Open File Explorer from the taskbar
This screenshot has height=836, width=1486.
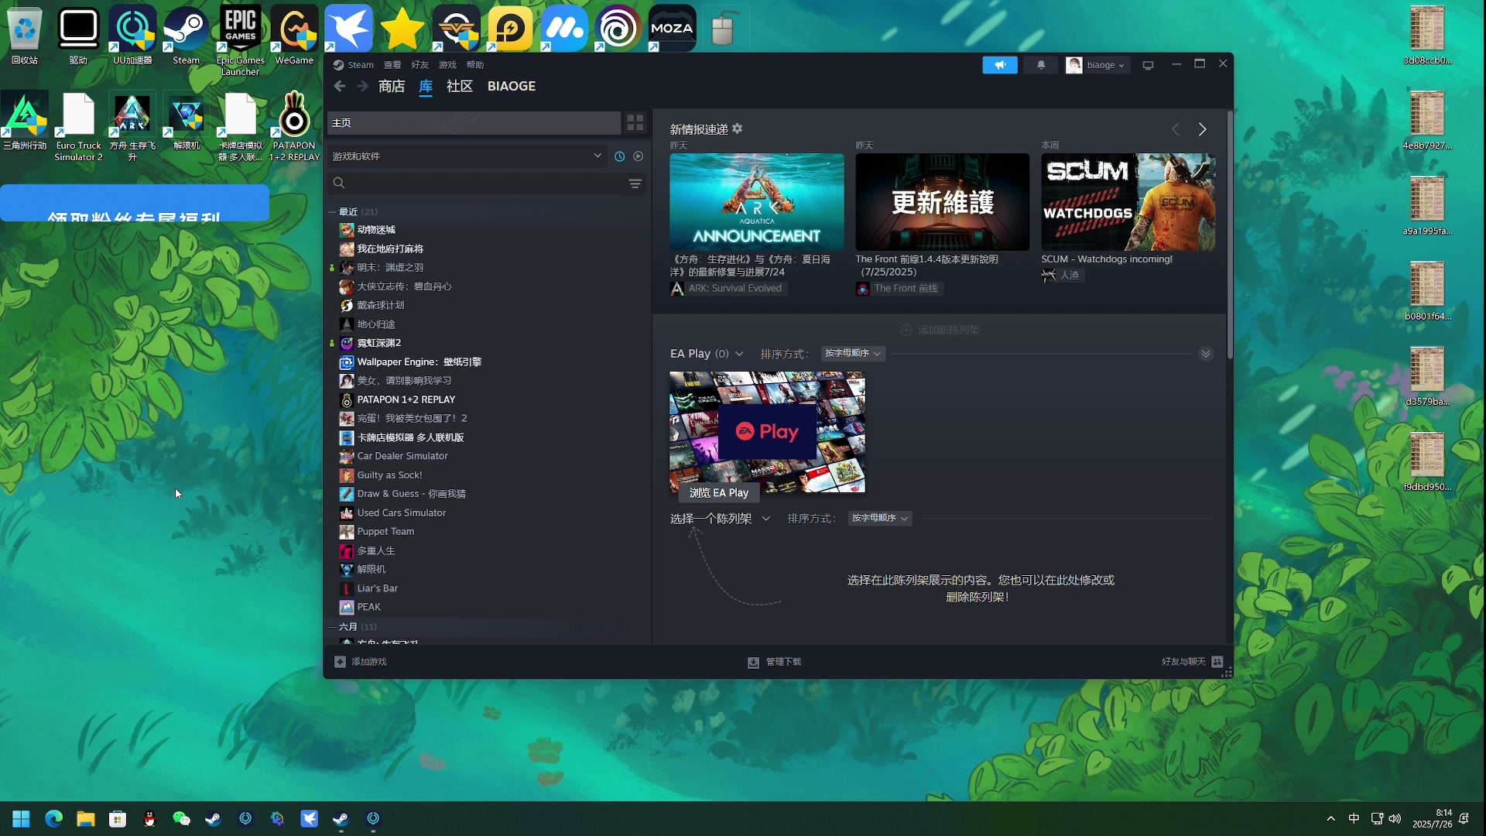(85, 819)
